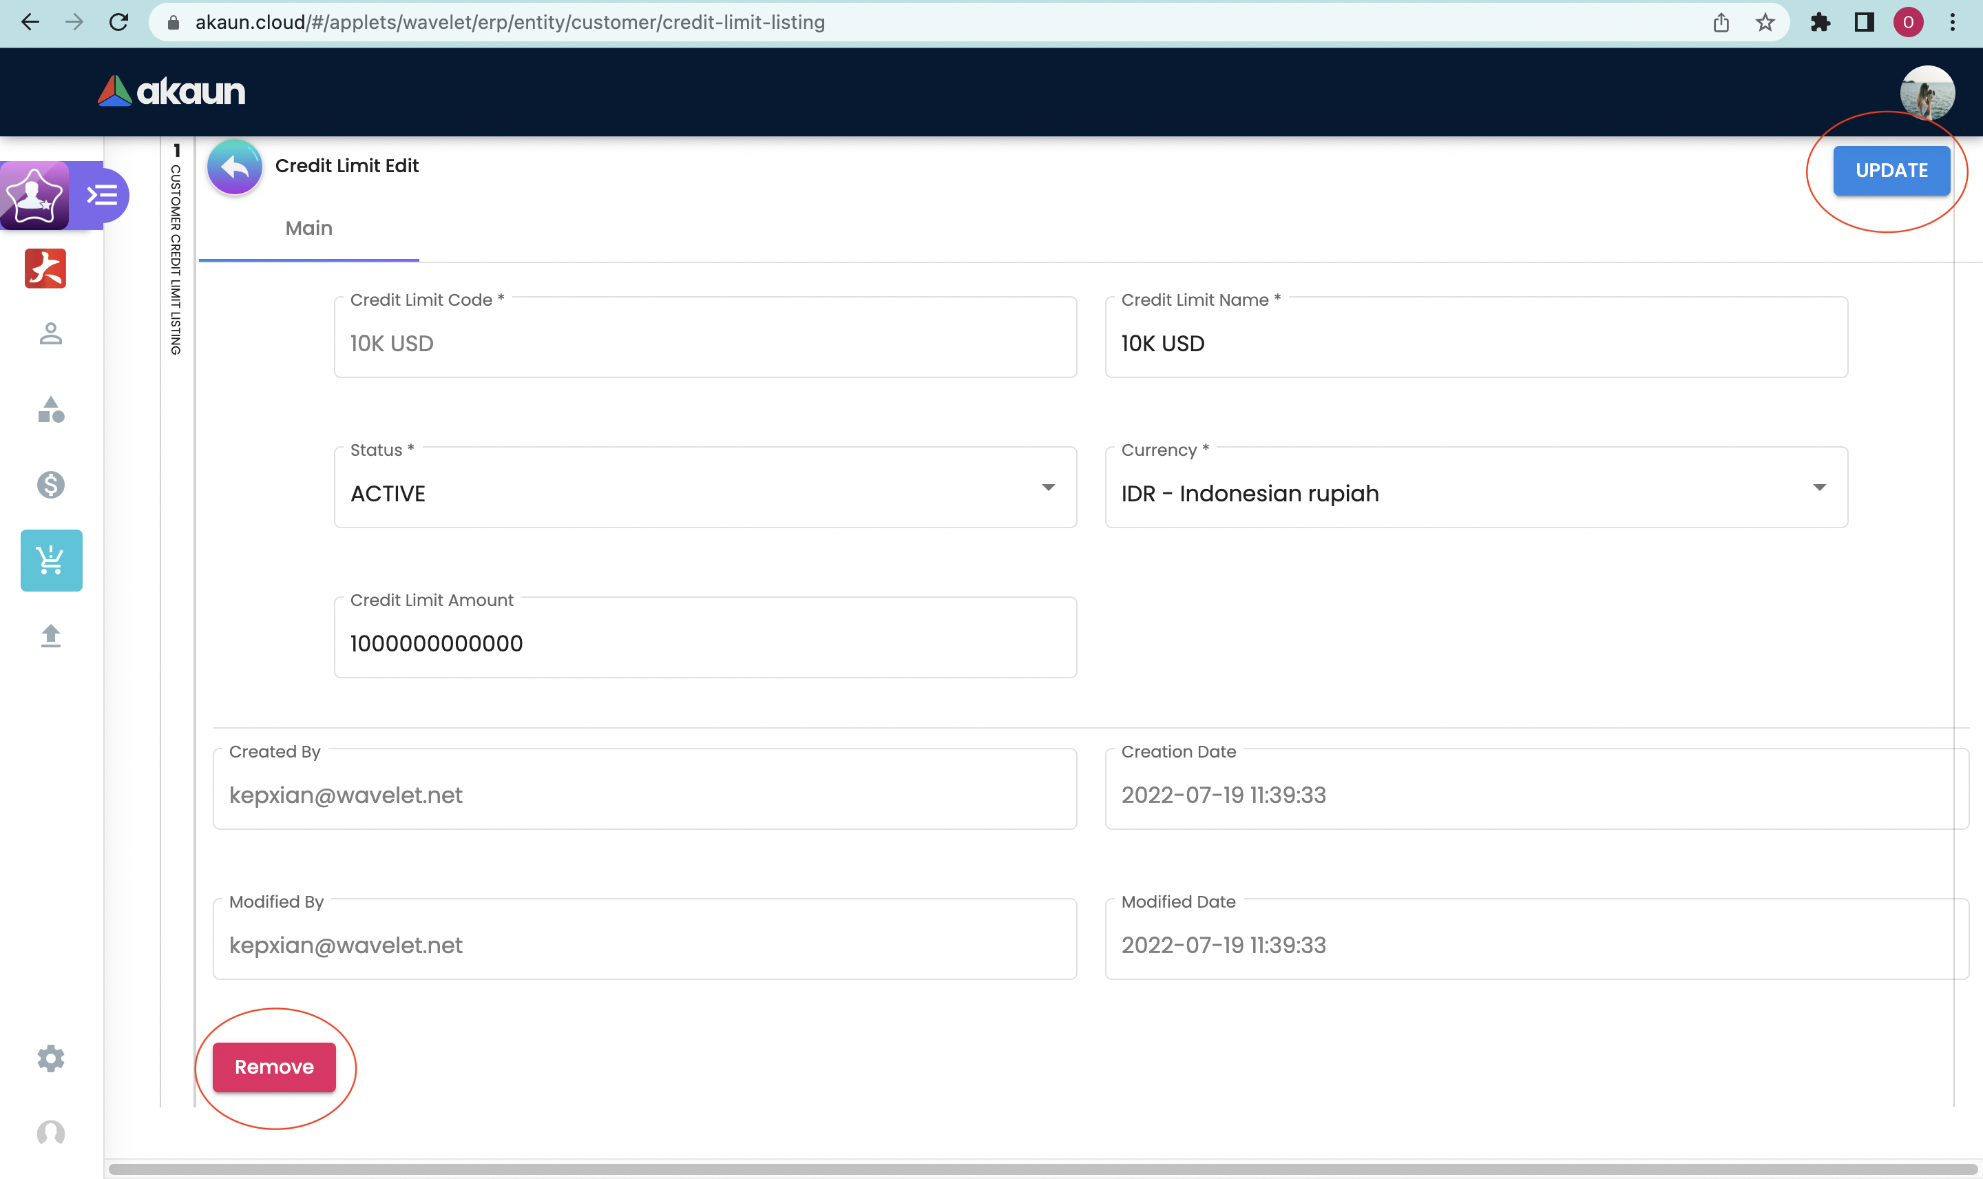The width and height of the screenshot is (1983, 1179).
Task: Open the dollar sign sidebar icon
Action: coord(51,485)
